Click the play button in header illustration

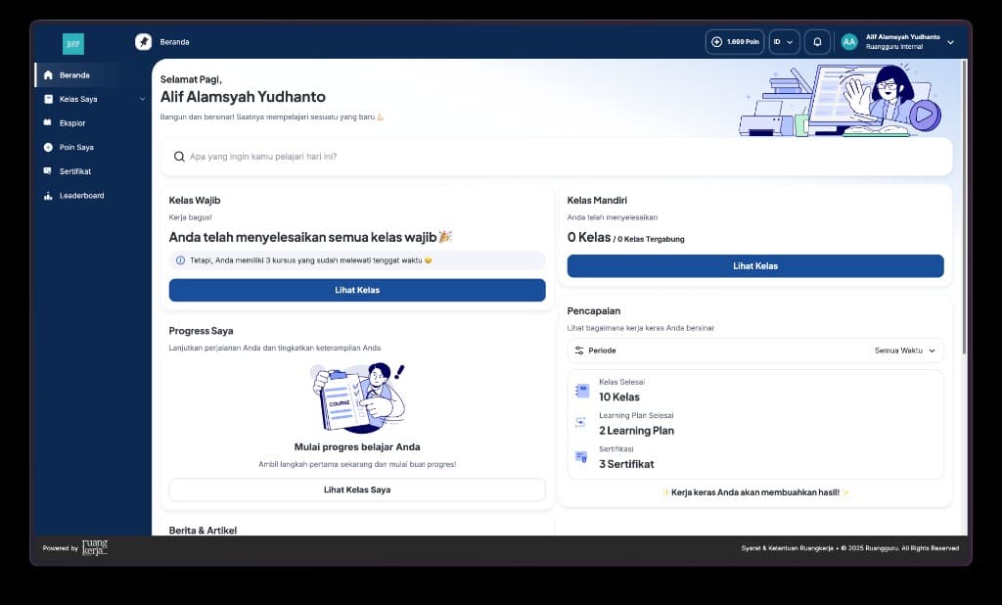click(x=924, y=116)
